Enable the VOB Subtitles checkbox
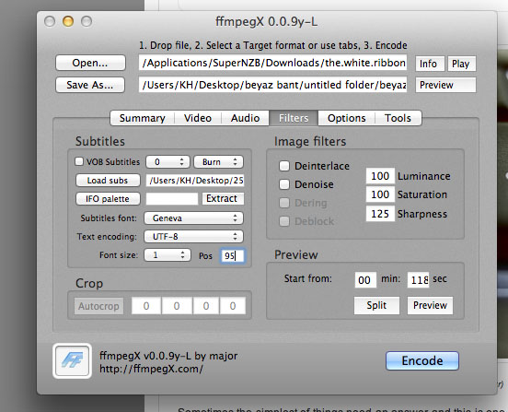Viewport: 508px width, 412px height. (79, 161)
